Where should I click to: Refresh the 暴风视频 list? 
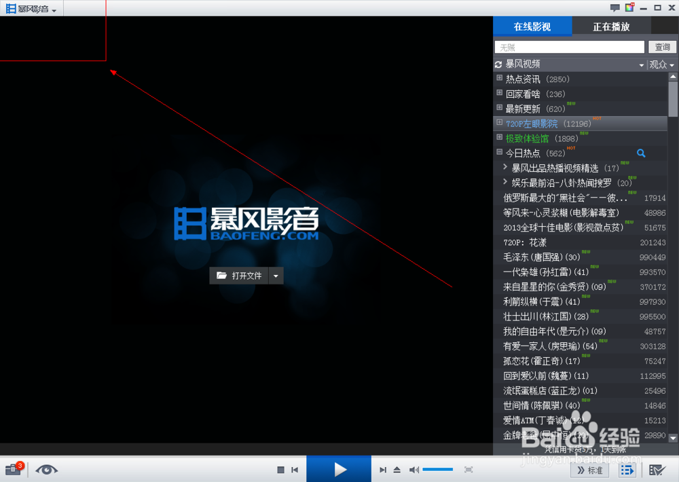pyautogui.click(x=498, y=64)
